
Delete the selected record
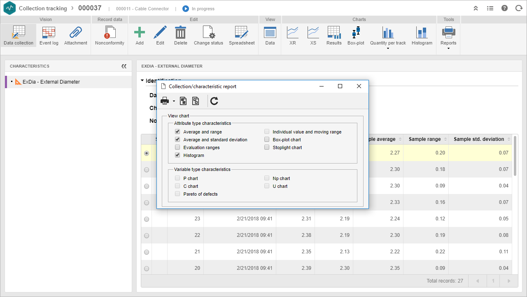pos(180,35)
